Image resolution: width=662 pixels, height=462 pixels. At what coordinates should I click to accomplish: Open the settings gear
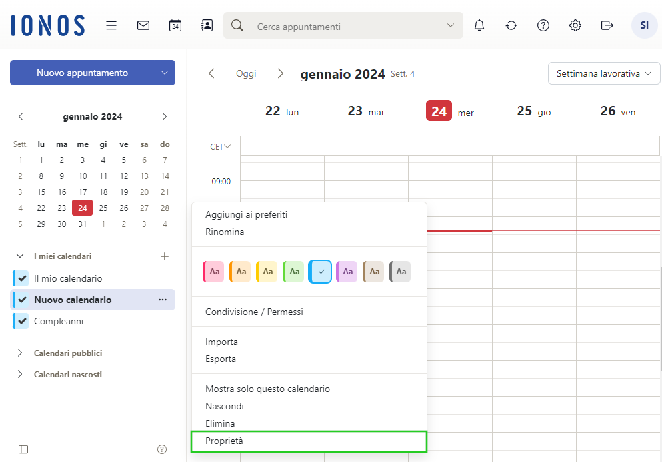(575, 26)
